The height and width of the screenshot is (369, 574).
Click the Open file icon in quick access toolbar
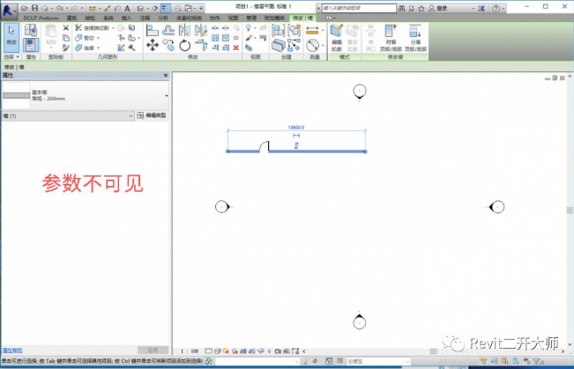25,8
